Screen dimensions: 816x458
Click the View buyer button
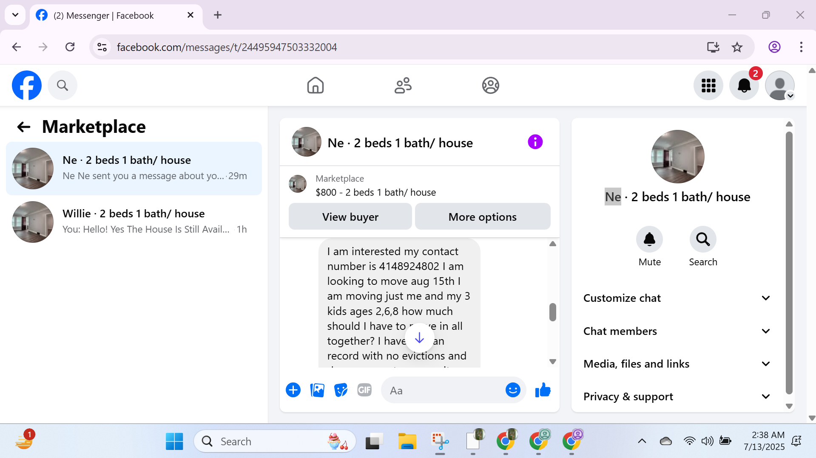pyautogui.click(x=350, y=216)
